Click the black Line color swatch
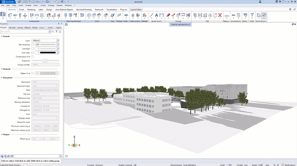Viewport: 297px width, 166px height. pyautogui.click(x=48, y=53)
